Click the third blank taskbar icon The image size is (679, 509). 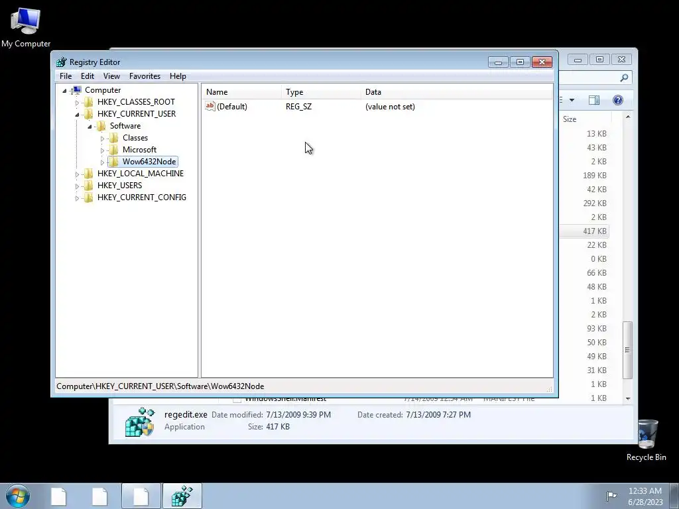[x=141, y=496]
